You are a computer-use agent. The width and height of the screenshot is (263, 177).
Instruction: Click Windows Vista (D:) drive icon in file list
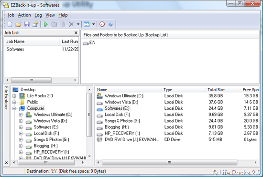99,103
